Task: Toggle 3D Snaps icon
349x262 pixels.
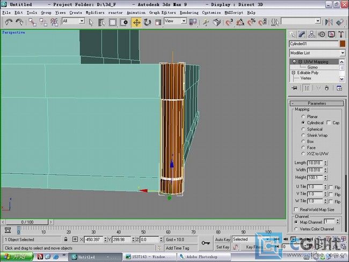Action: click(x=229, y=22)
